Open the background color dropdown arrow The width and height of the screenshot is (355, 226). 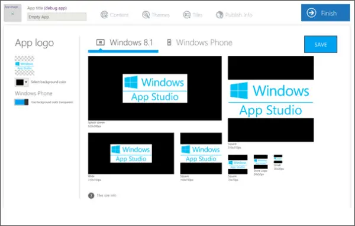(x=26, y=82)
